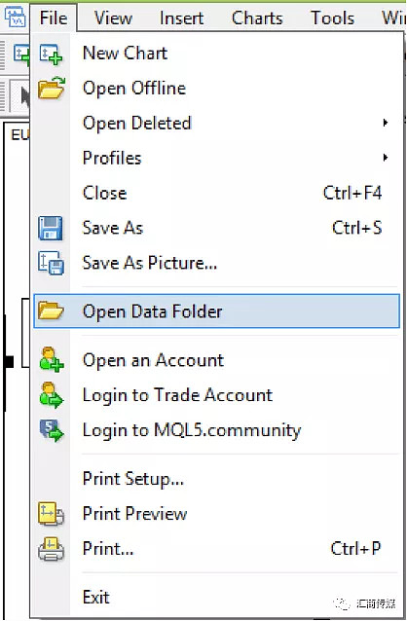Click the Print Preview icon
Image resolution: width=407 pixels, height=621 pixels.
pos(52,514)
